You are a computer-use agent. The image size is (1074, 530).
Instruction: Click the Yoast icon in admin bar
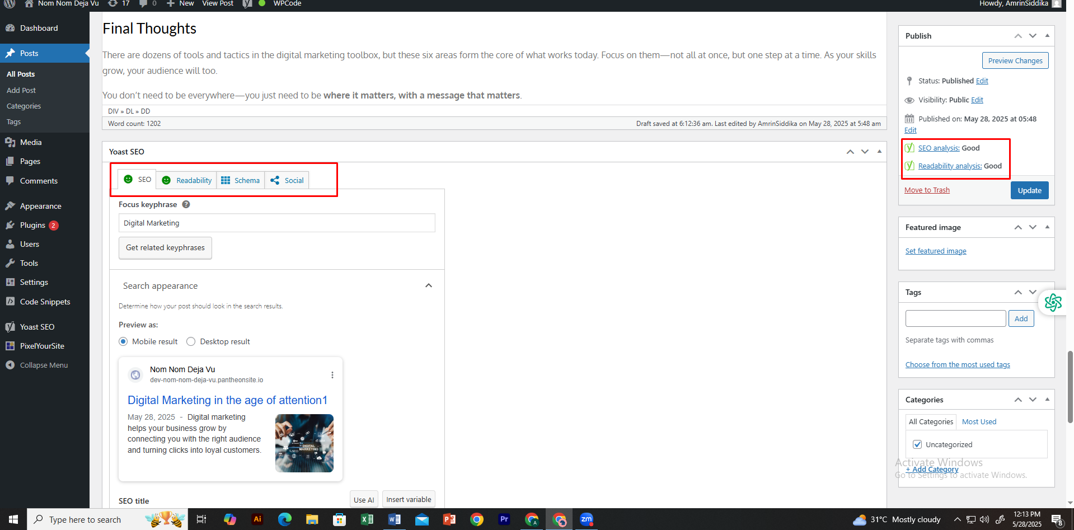click(247, 4)
